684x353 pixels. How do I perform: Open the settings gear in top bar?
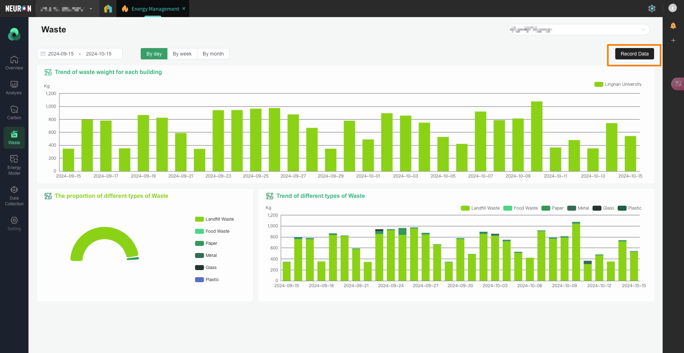(x=652, y=9)
